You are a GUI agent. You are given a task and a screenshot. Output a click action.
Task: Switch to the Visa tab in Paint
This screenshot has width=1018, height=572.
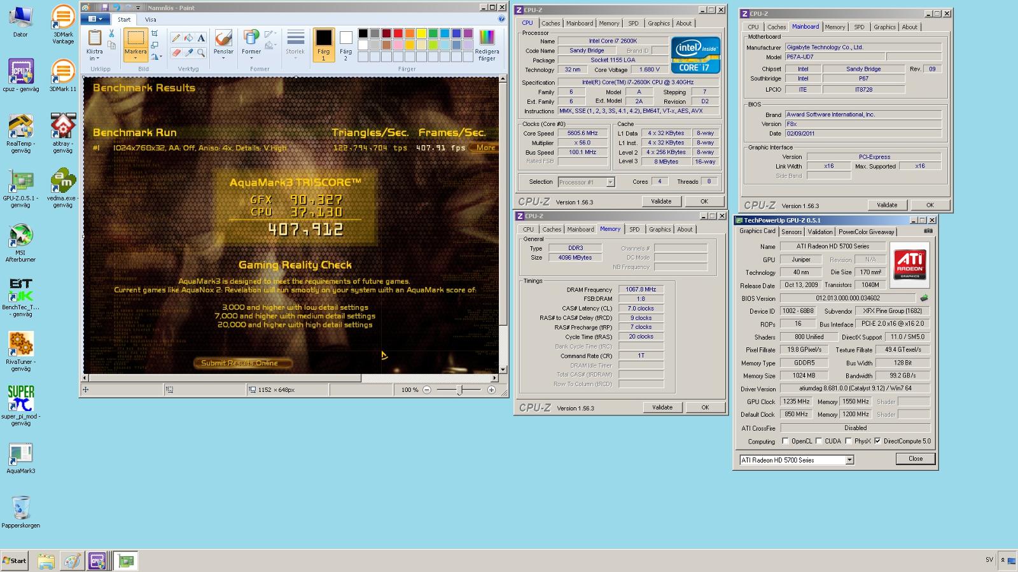(x=150, y=20)
